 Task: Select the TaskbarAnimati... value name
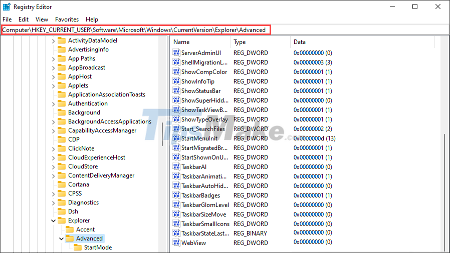coord(204,176)
